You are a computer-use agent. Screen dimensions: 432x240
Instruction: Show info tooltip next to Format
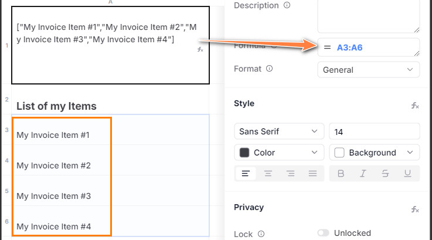269,69
